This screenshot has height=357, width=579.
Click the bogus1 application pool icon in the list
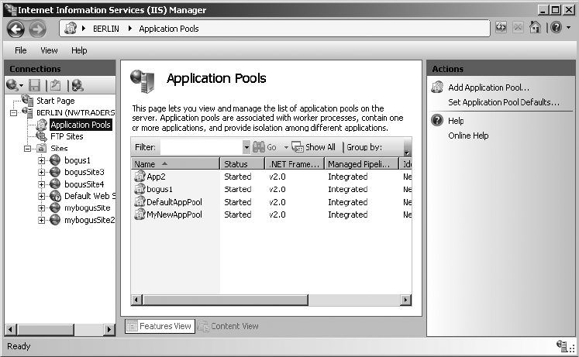click(x=140, y=189)
